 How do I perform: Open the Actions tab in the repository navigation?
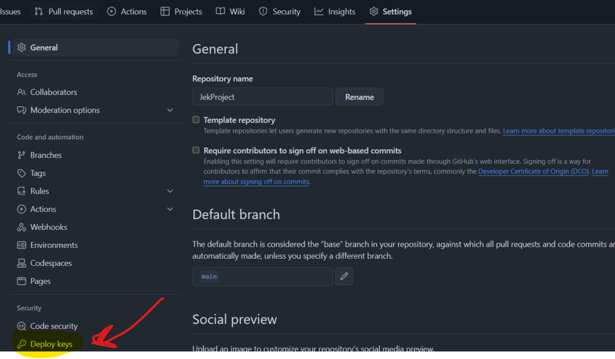click(127, 12)
